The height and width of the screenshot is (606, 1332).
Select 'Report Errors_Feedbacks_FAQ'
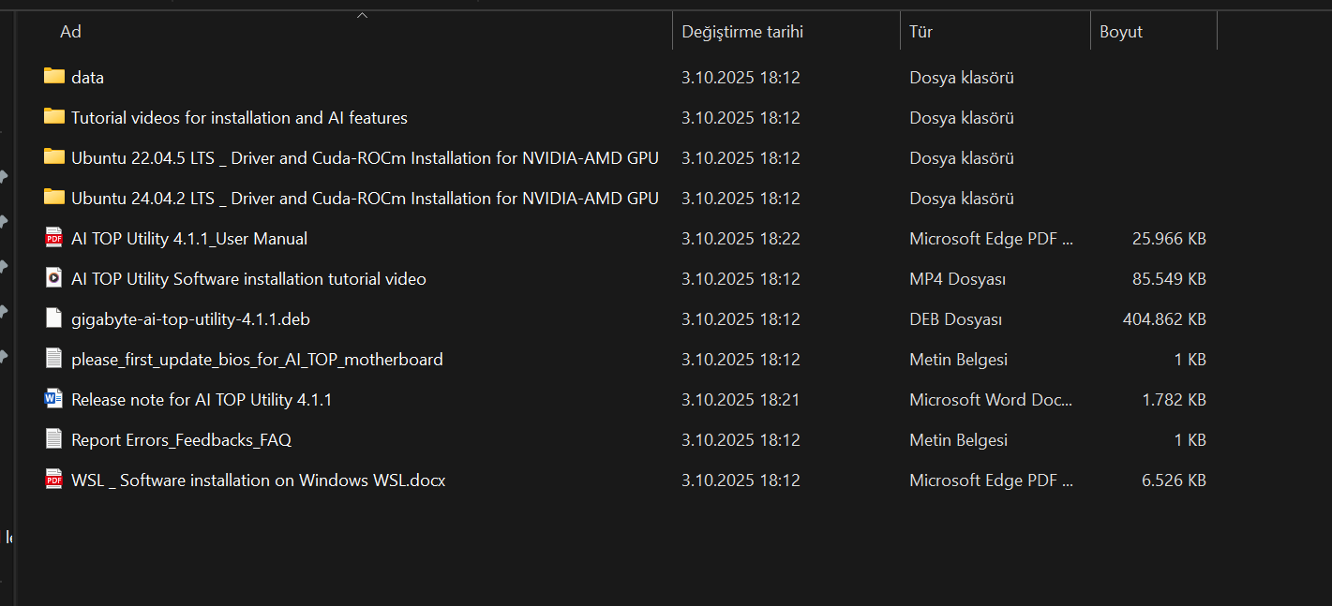(x=181, y=440)
